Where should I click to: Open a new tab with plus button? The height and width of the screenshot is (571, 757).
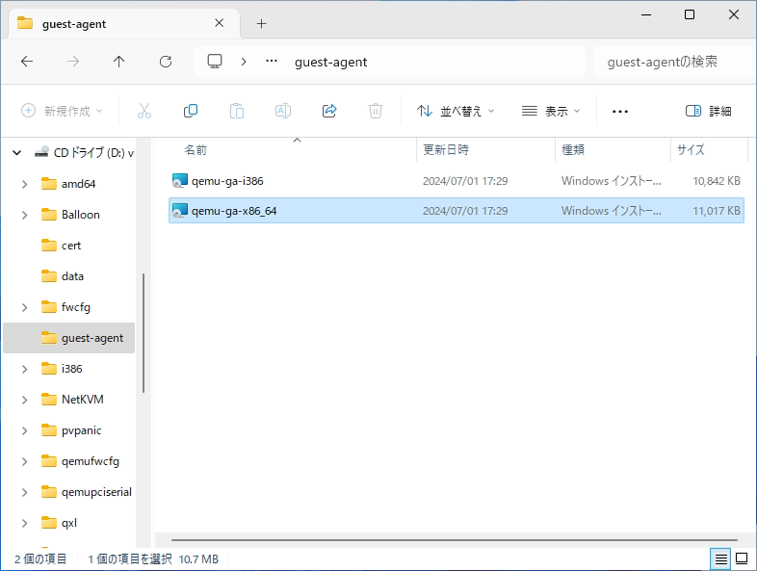click(x=261, y=24)
